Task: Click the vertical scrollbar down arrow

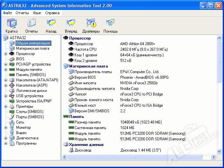Action: point(220,151)
